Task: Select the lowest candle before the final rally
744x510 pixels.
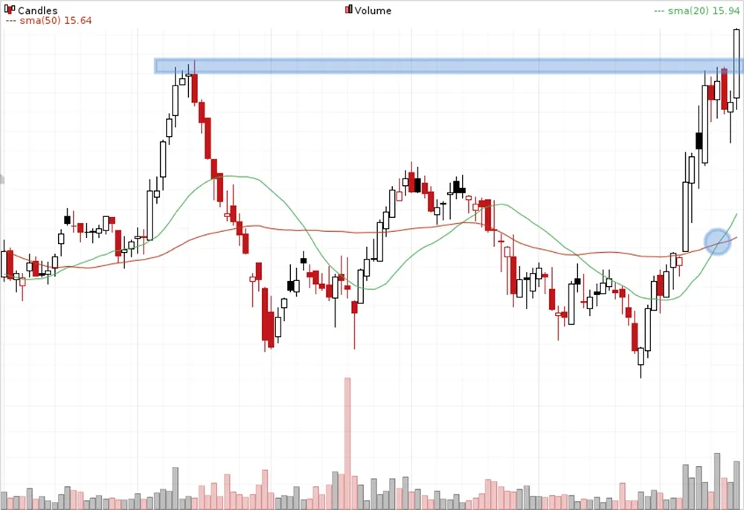Action: 641,356
